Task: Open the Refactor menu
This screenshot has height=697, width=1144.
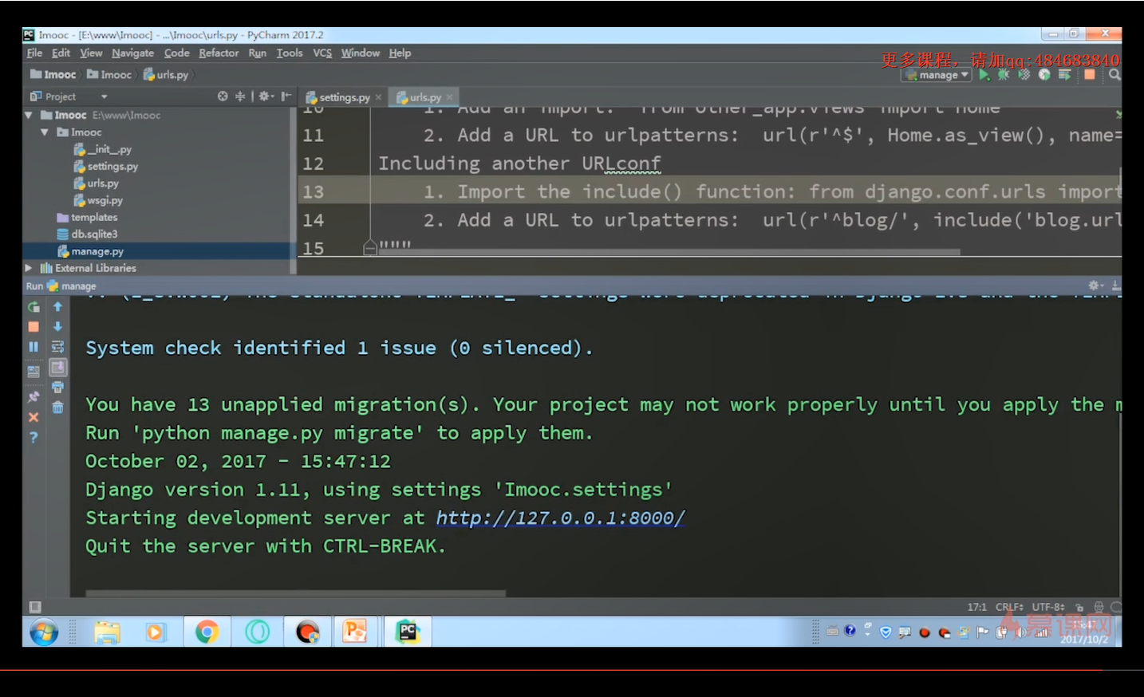Action: 219,53
